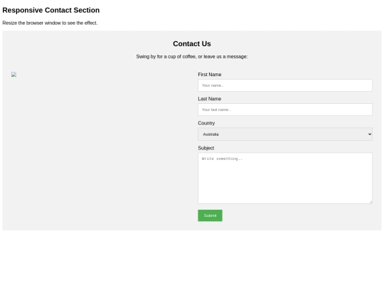
Task: Click the First Name label
Action: pos(210,75)
